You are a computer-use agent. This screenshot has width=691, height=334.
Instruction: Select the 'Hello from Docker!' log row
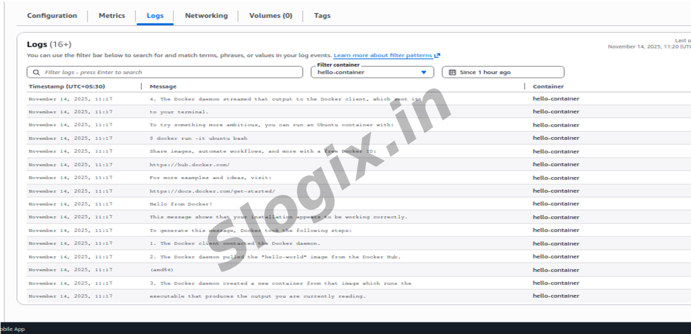pos(181,204)
